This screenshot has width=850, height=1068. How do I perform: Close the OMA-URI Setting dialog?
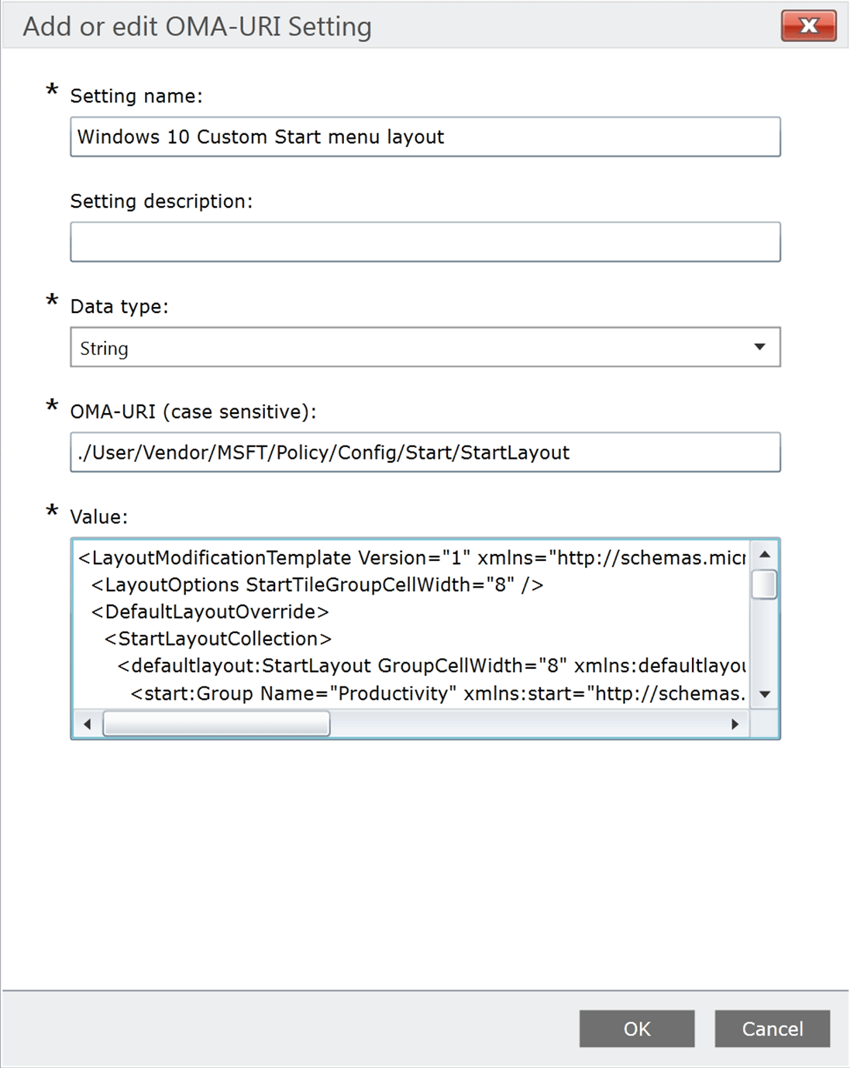808,26
